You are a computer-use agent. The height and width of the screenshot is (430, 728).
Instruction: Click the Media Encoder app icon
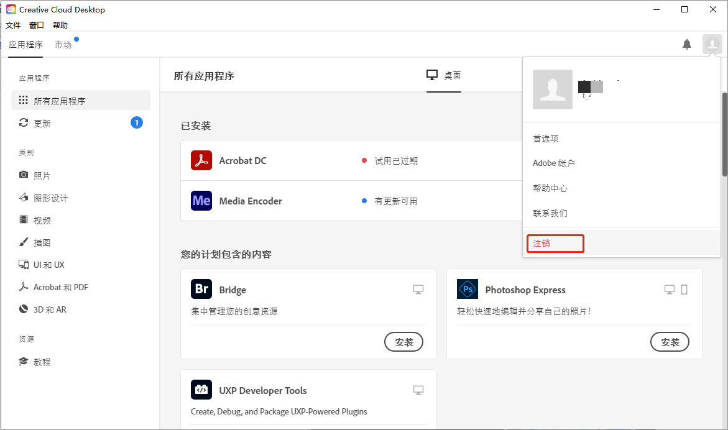(x=201, y=201)
